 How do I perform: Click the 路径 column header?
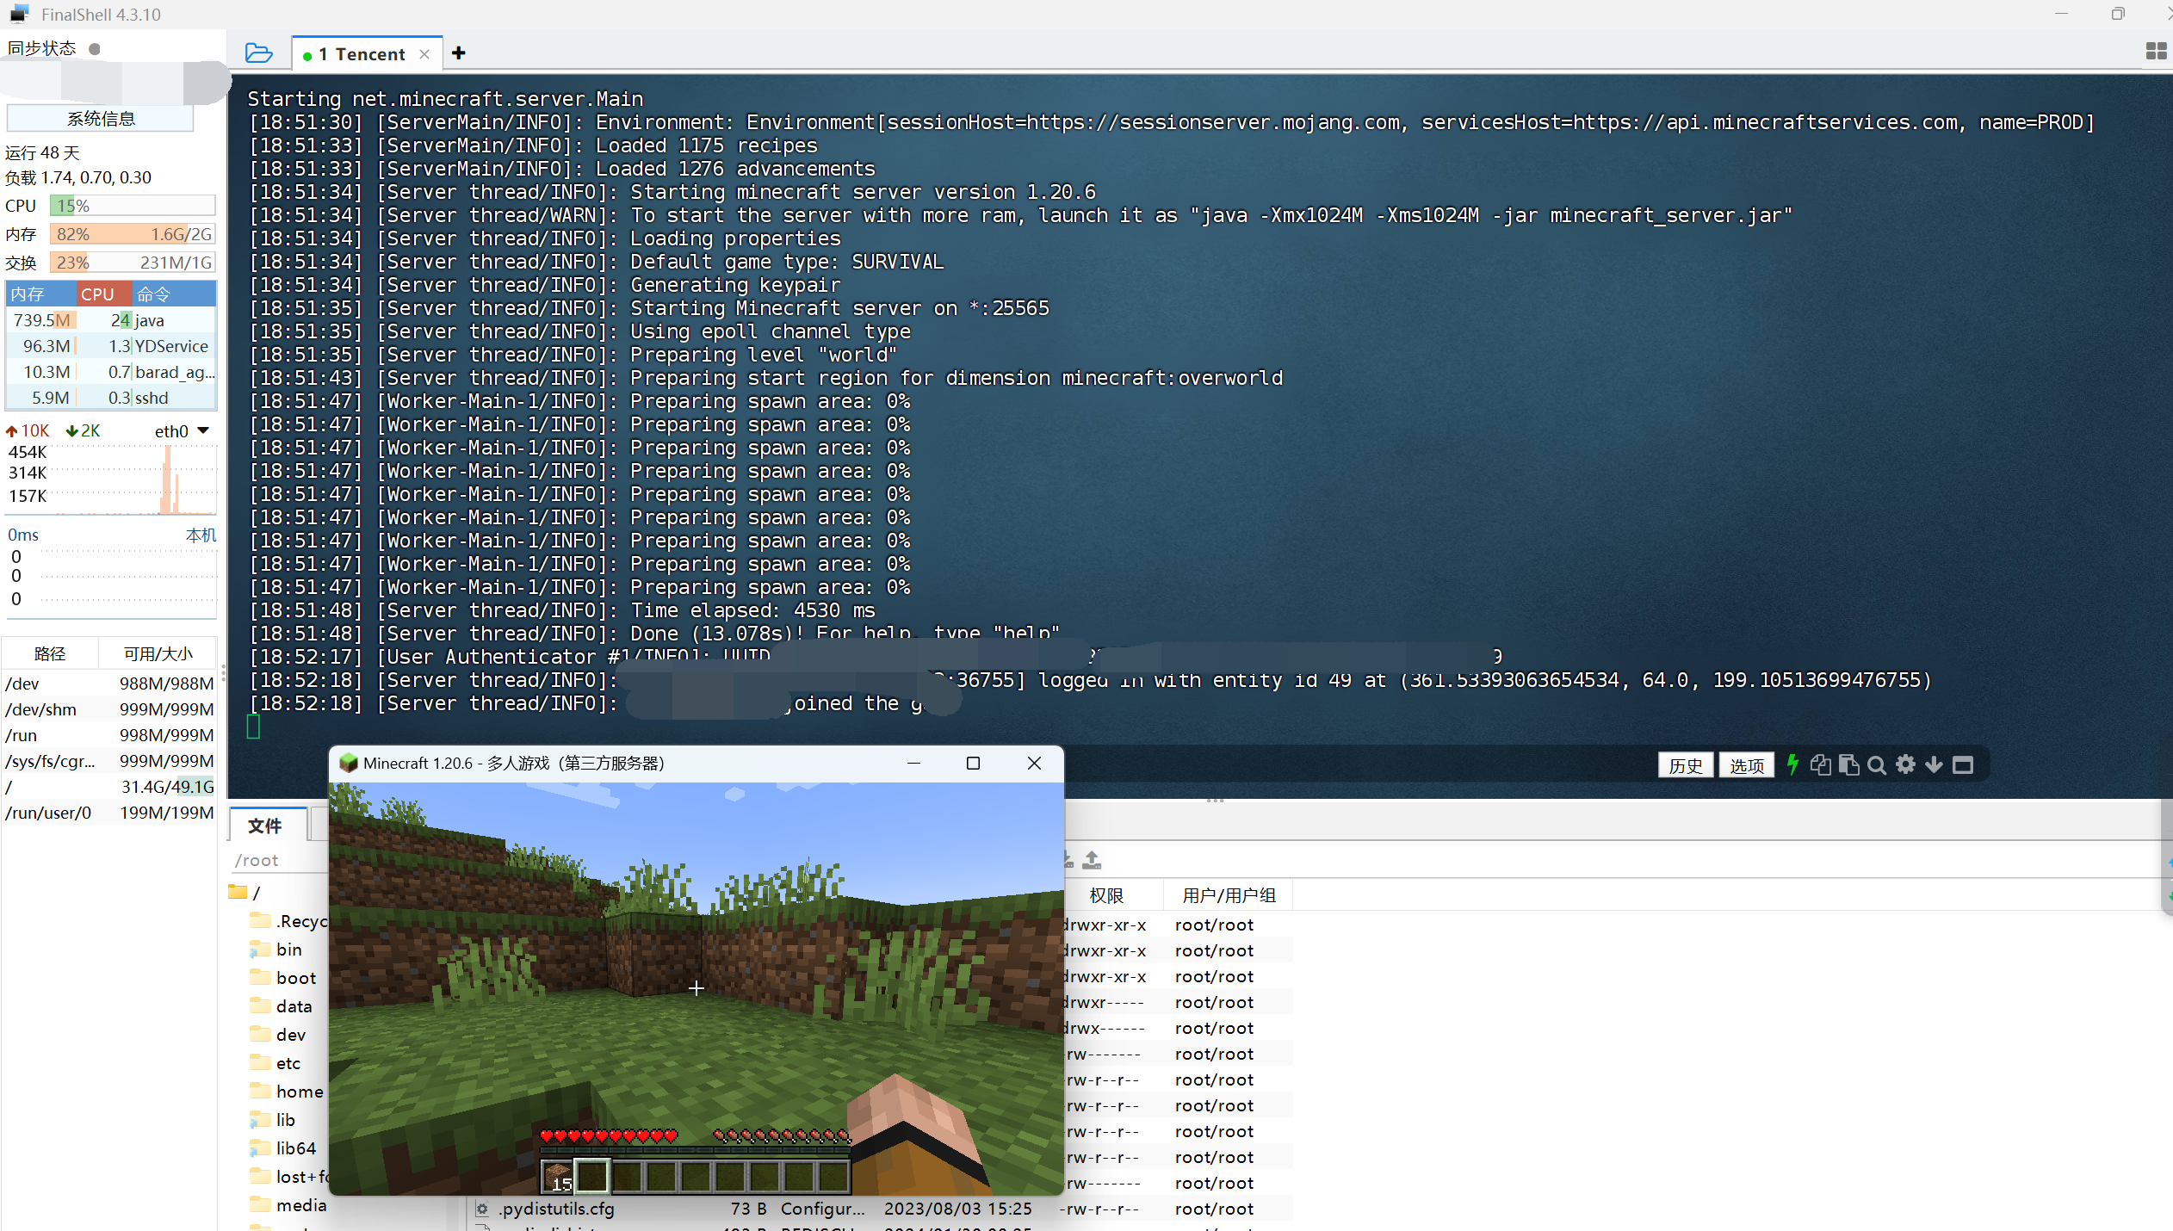(50, 653)
